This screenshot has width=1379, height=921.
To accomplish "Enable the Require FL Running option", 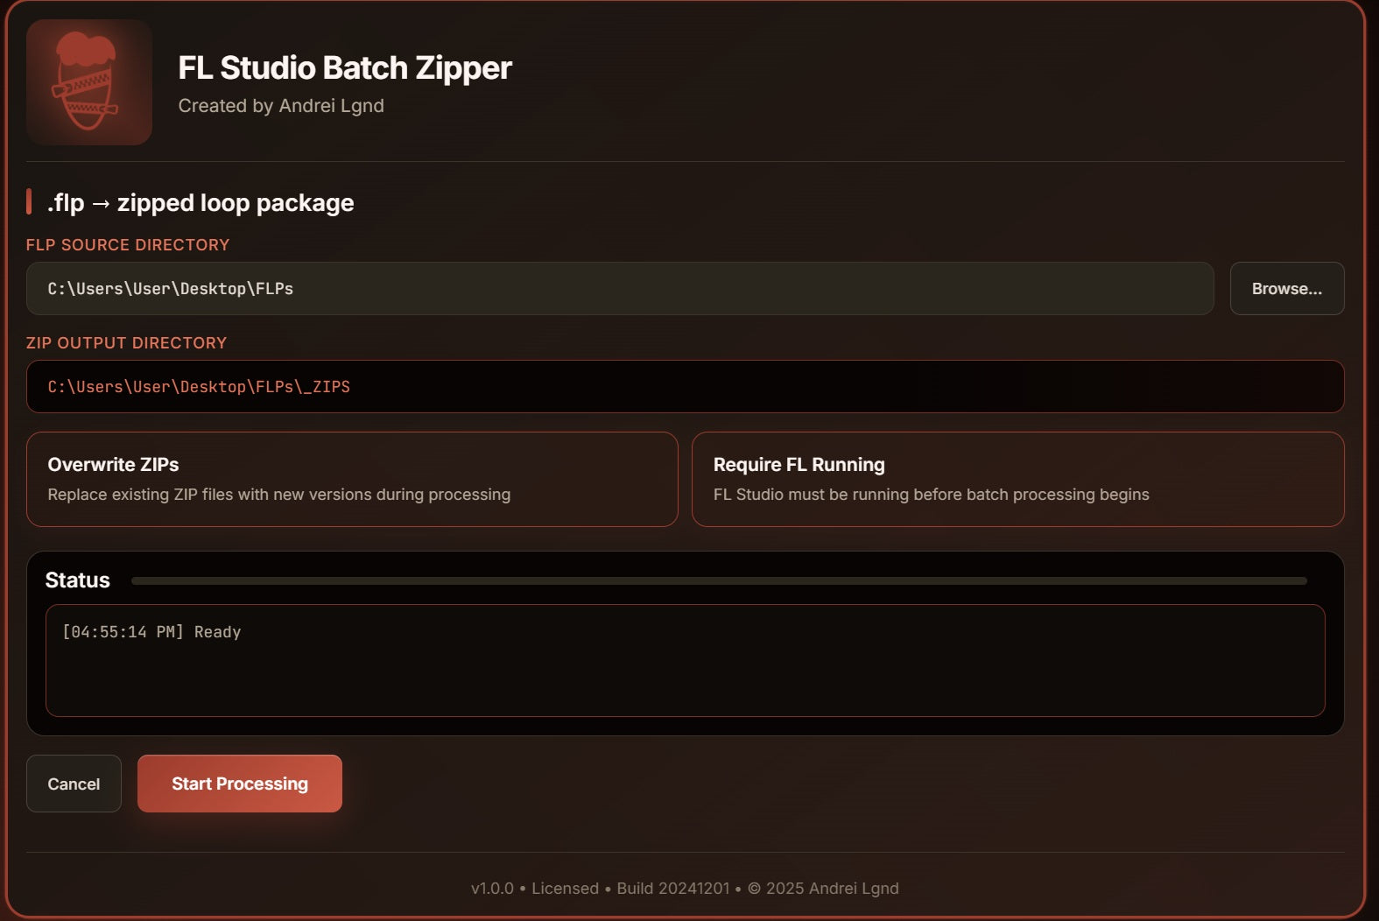I will click(x=1017, y=479).
